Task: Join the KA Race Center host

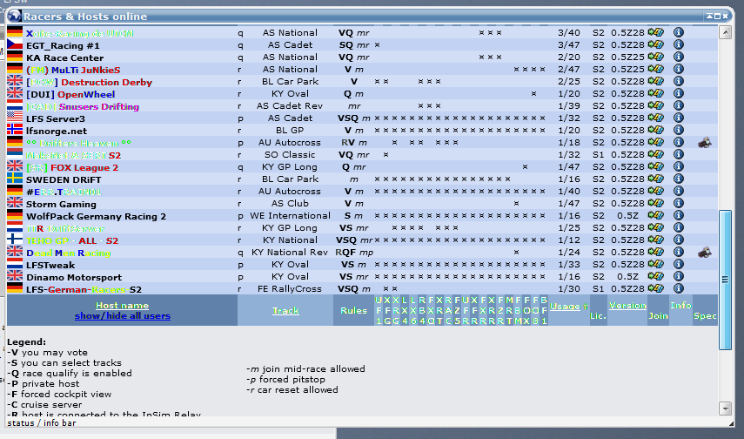Action: (x=656, y=57)
